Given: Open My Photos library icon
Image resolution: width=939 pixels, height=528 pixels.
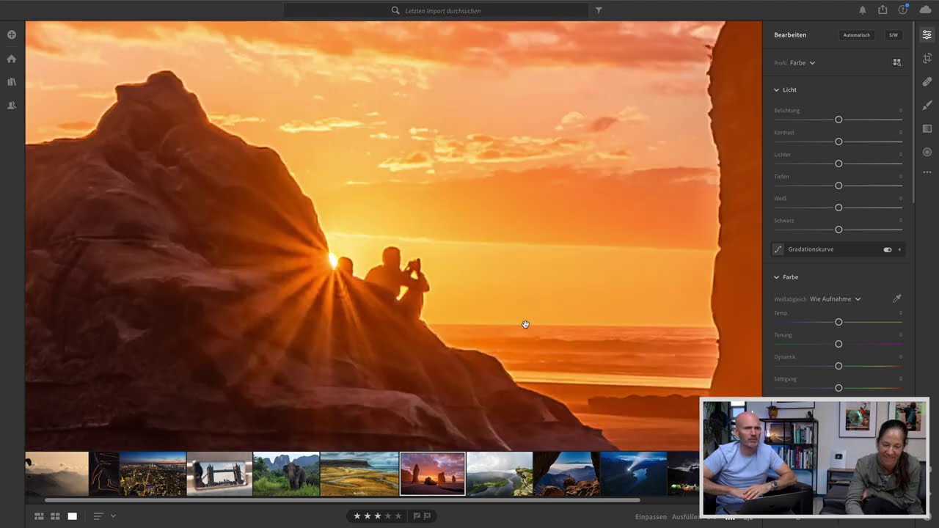Looking at the screenshot, I should [x=12, y=82].
